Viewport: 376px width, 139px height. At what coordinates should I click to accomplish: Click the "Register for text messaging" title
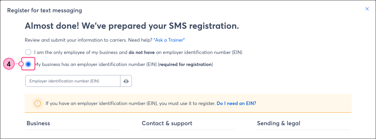coord(44,11)
